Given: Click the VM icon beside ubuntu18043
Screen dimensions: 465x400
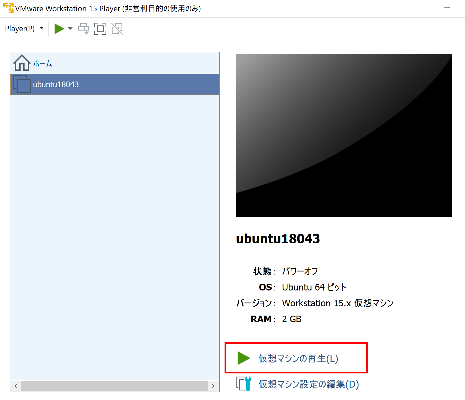Looking at the screenshot, I should coord(22,84).
